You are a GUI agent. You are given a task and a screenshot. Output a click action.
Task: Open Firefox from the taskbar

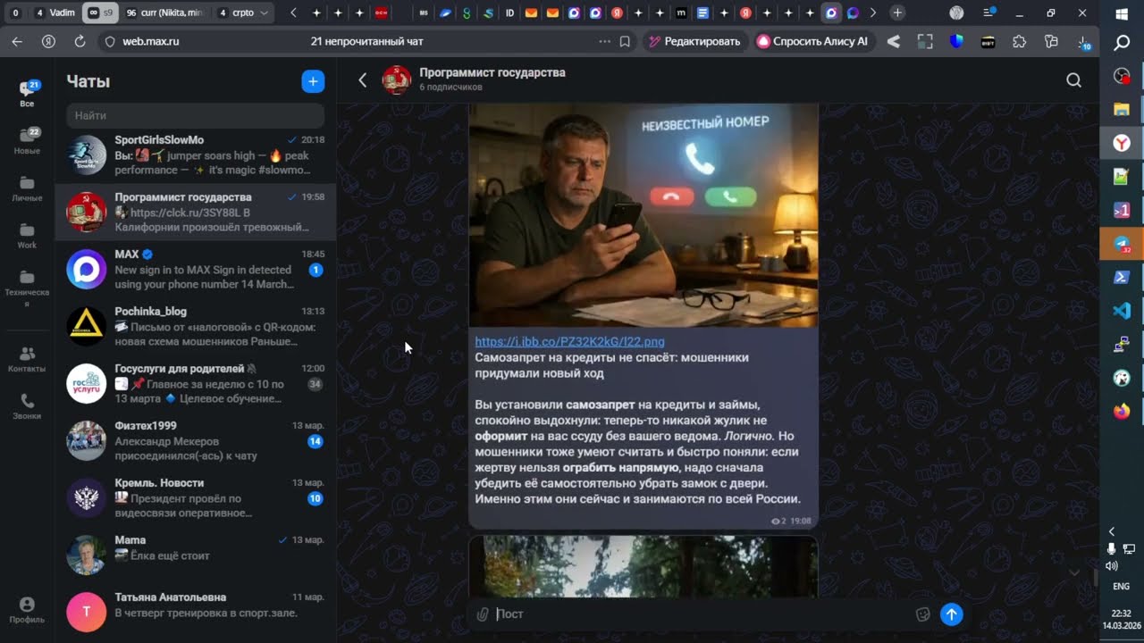tap(1122, 412)
